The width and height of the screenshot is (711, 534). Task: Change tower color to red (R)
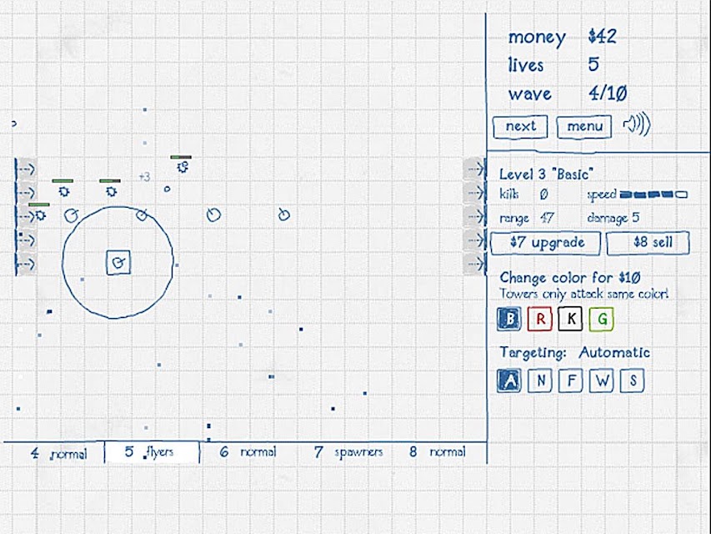[x=540, y=319]
